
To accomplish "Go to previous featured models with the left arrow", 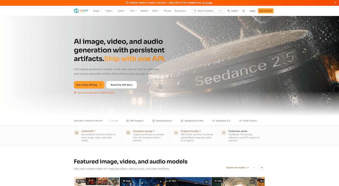I will [254, 167].
